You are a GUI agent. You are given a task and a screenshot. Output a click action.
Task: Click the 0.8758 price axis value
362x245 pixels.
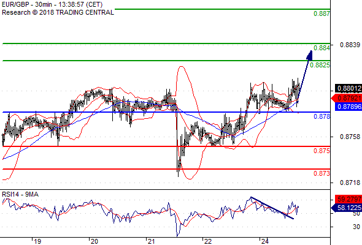pos(350,137)
